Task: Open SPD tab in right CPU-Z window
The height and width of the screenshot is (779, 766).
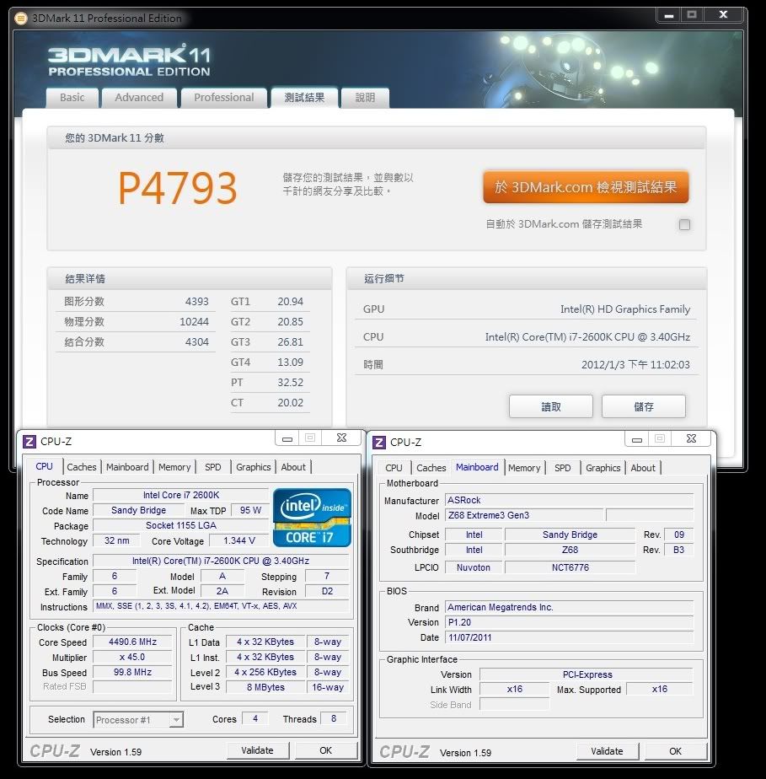Action: [x=562, y=468]
